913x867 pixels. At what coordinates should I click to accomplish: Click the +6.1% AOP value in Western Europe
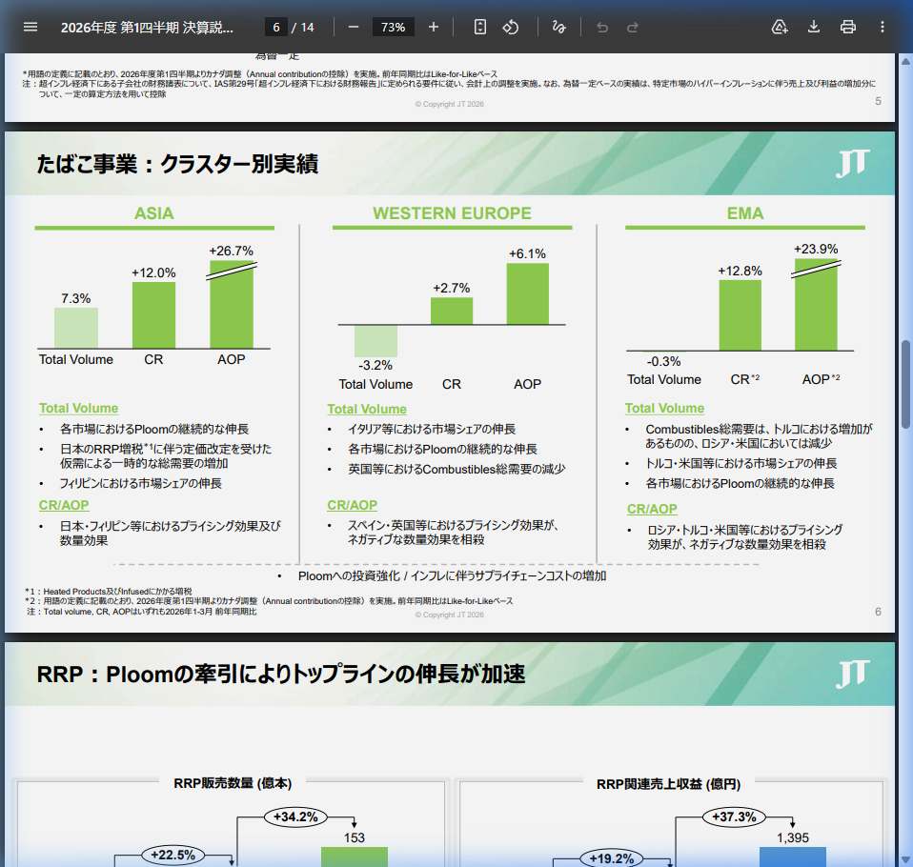pos(528,253)
